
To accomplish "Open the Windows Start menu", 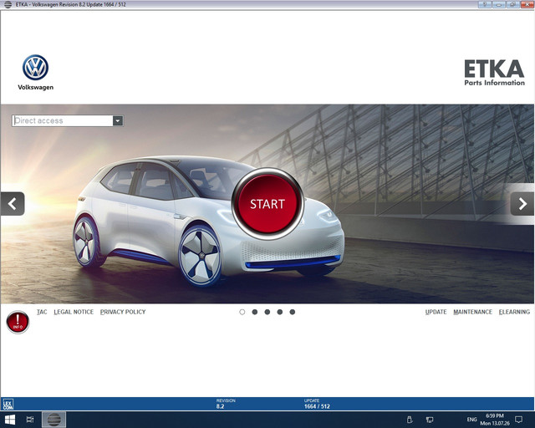I will pyautogui.click(x=9, y=420).
